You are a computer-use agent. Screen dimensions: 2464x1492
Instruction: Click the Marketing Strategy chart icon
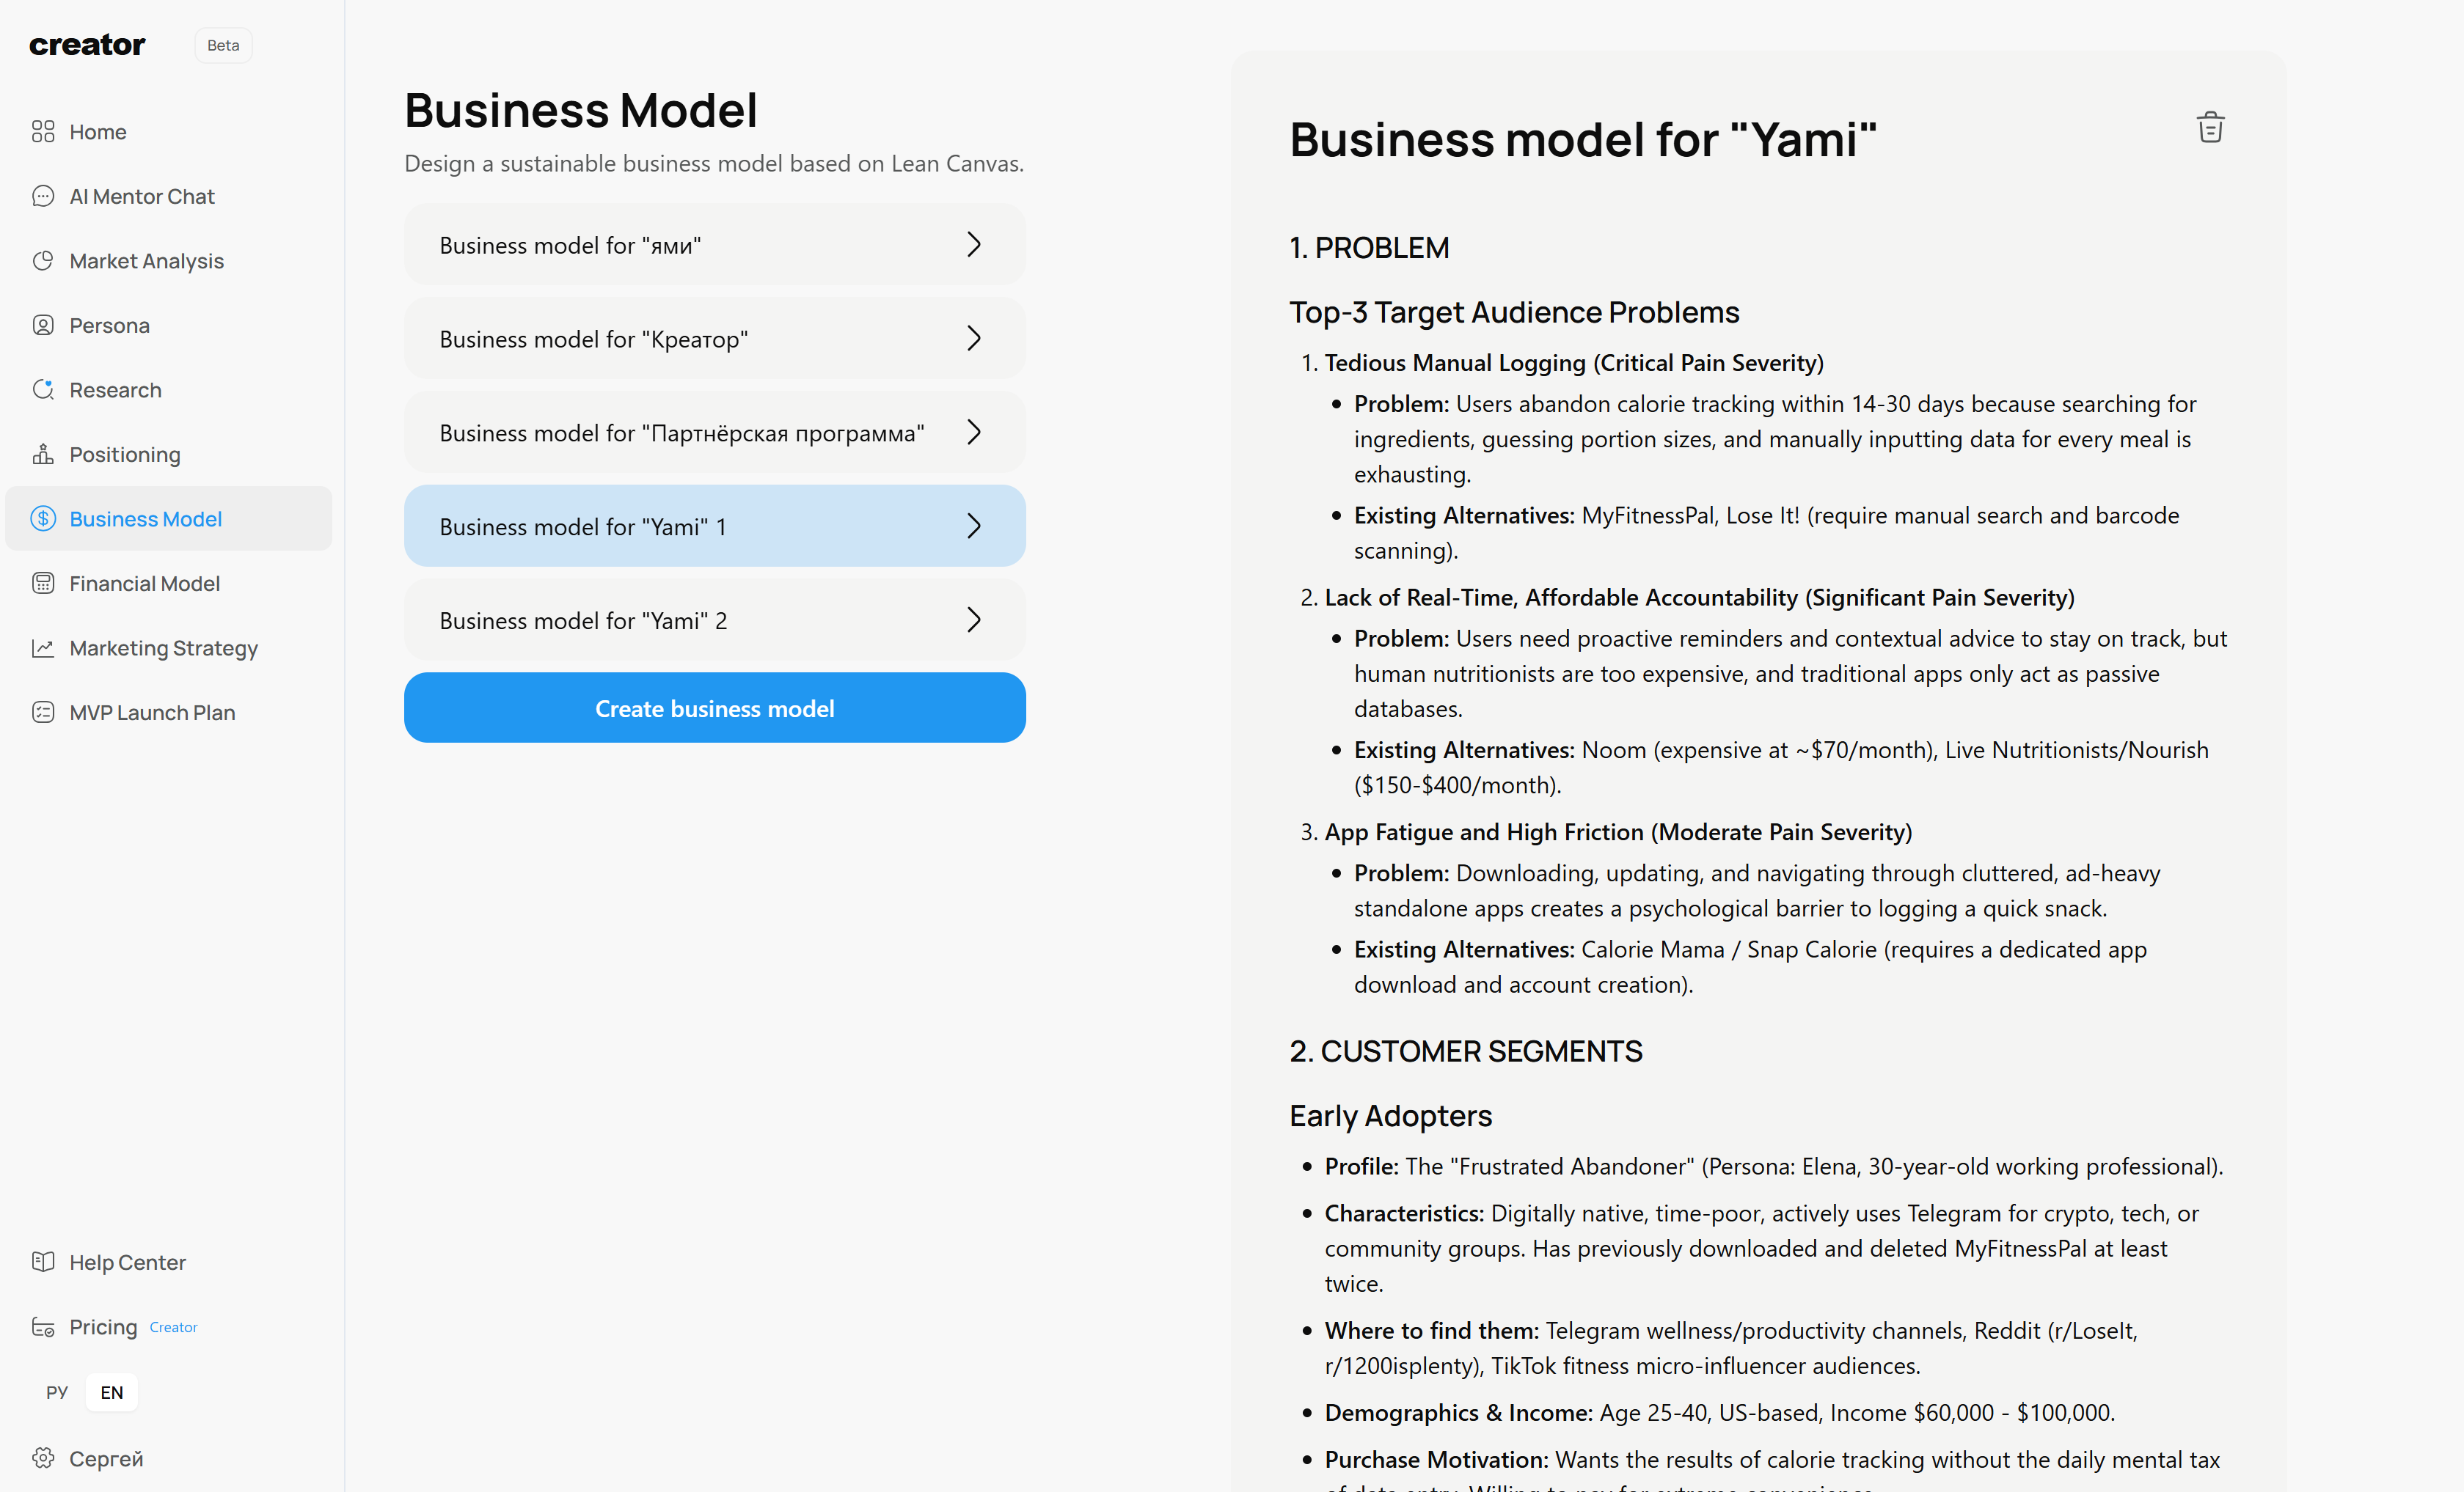tap(43, 647)
